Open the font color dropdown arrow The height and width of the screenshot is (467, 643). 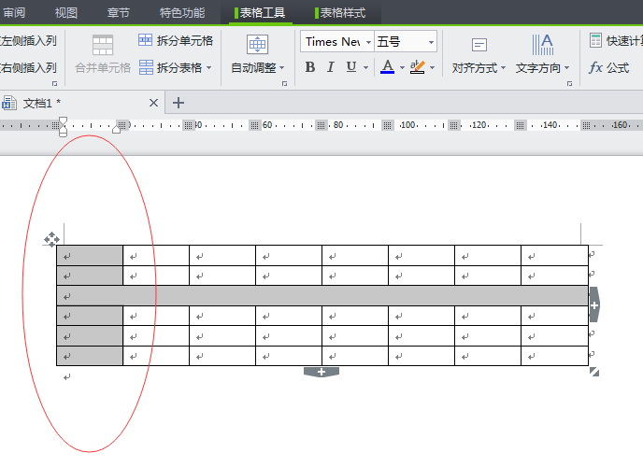point(402,67)
